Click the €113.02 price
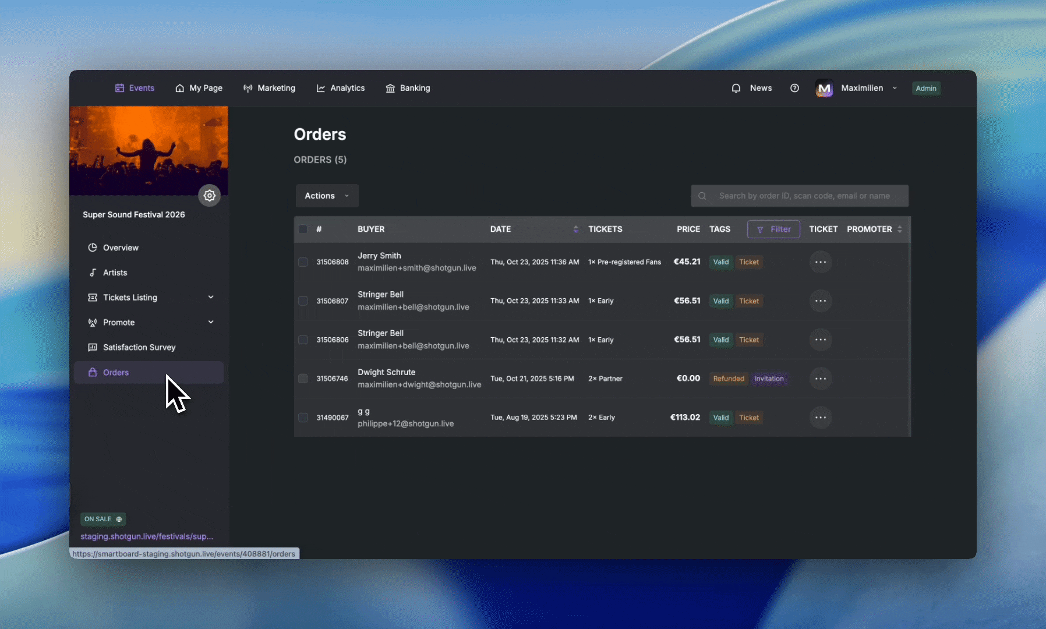 [x=685, y=417]
